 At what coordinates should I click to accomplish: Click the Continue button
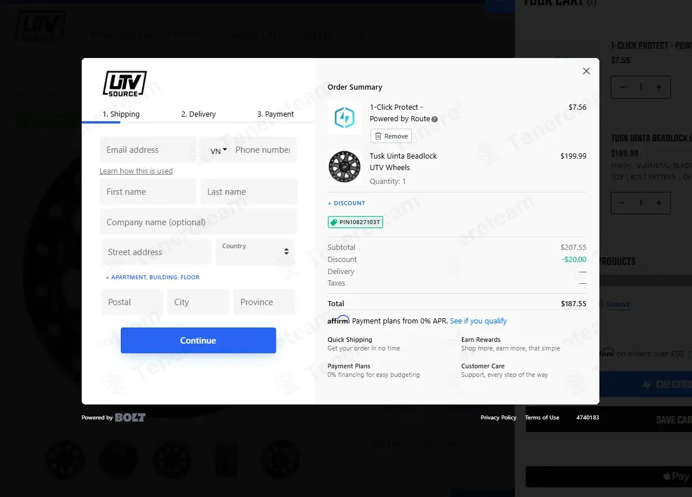pyautogui.click(x=198, y=340)
